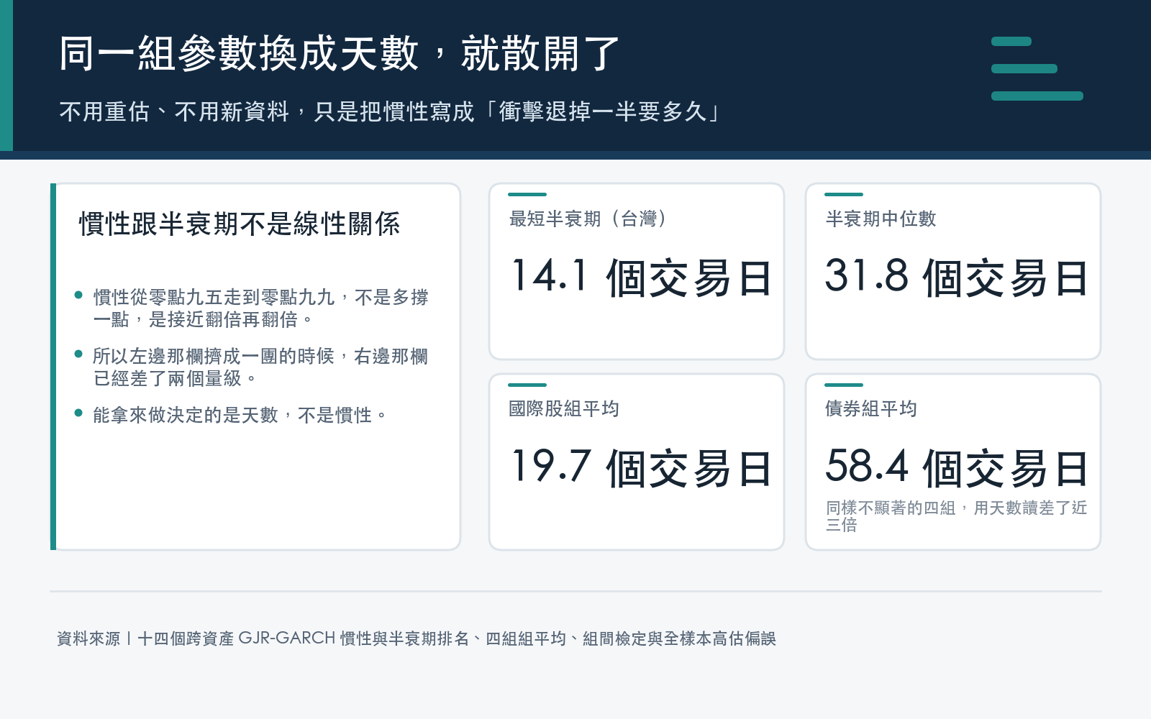Viewport: 1151px width, 719px height.
Task: Select the label "國際股組平均"
Action: [x=564, y=409]
